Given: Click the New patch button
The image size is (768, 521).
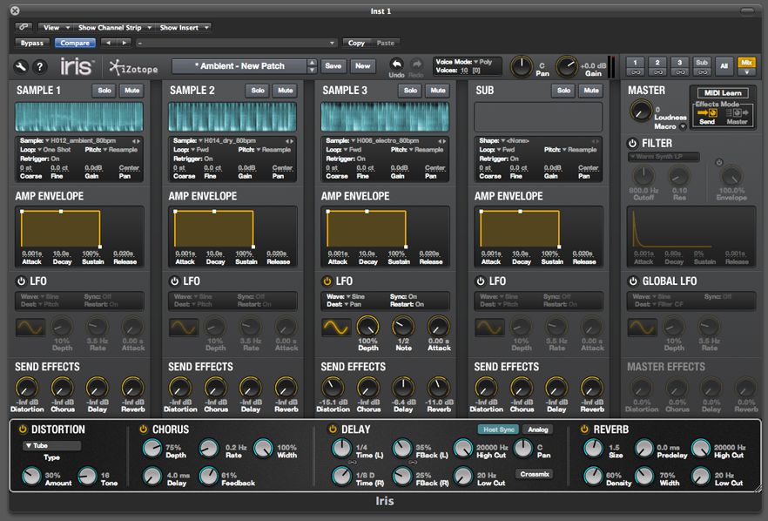Looking at the screenshot, I should click(363, 65).
